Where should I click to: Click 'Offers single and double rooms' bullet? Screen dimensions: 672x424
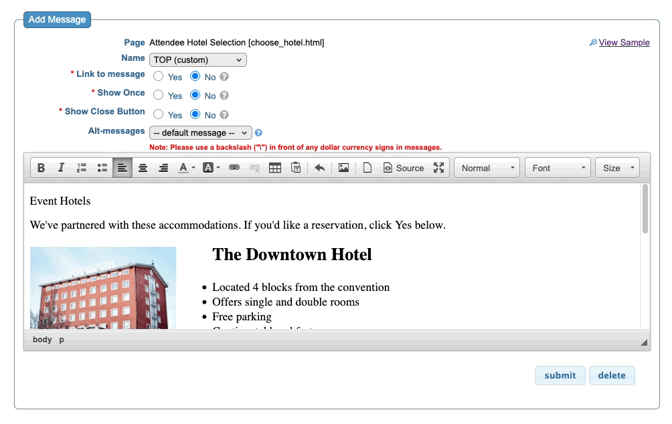point(285,302)
